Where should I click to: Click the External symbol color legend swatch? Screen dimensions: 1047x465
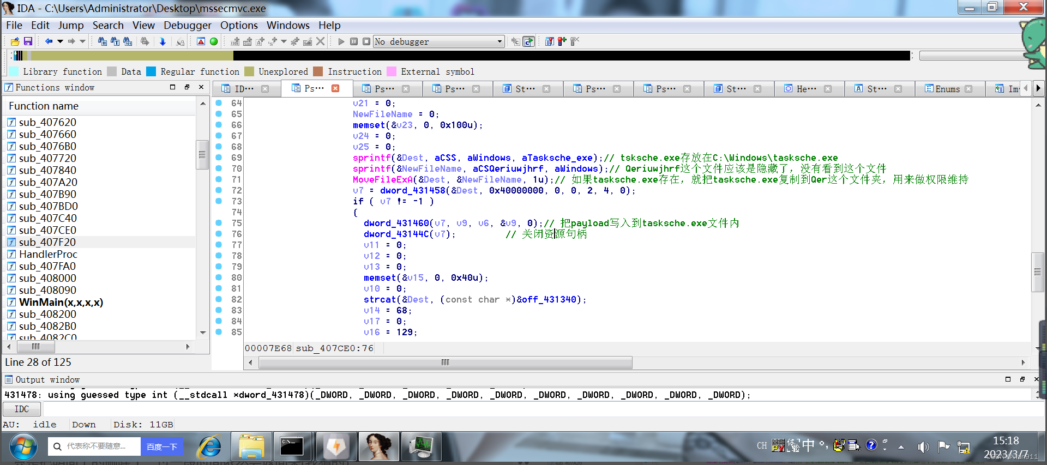[392, 71]
